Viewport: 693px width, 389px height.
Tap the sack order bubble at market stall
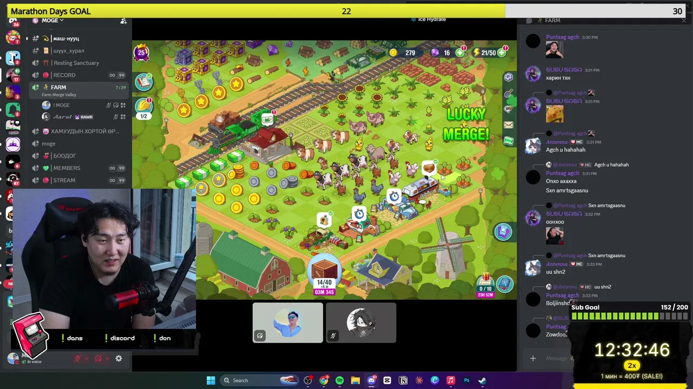(324, 220)
